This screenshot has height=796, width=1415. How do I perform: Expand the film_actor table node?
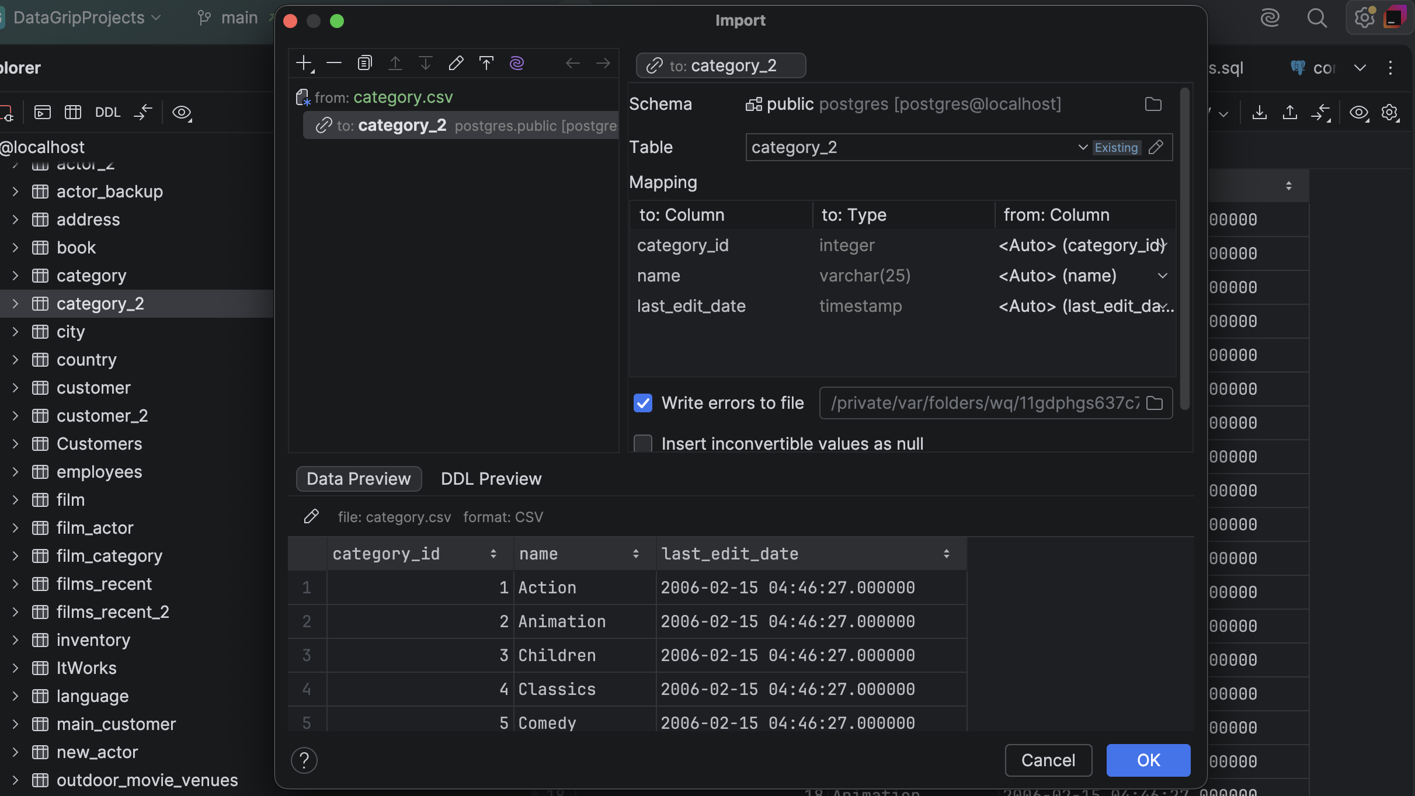tap(15, 528)
